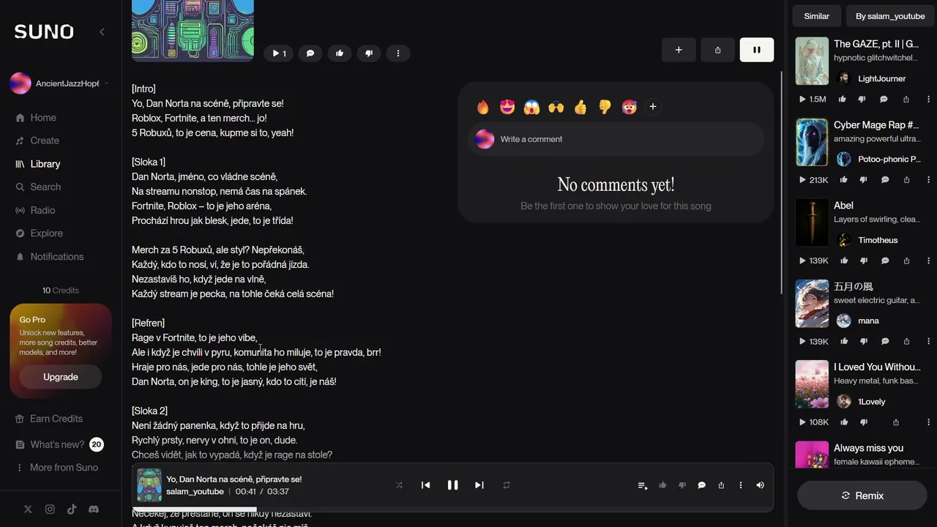The image size is (937, 527).
Task: Collapse the sidebar with the chevron arrow
Action: [102, 31]
